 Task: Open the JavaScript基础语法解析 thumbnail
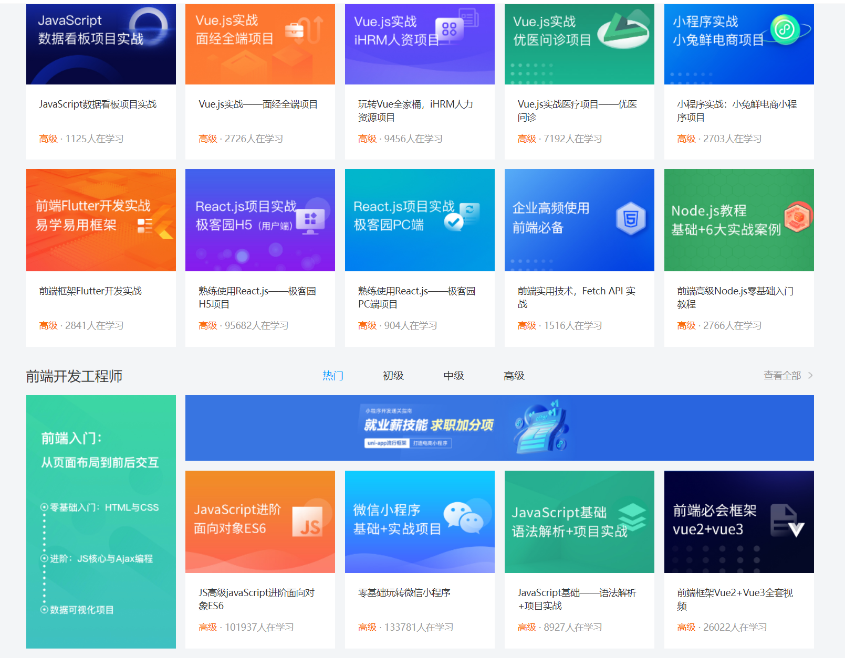579,522
